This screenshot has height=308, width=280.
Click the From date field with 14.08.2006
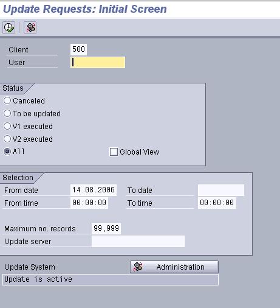pos(94,190)
